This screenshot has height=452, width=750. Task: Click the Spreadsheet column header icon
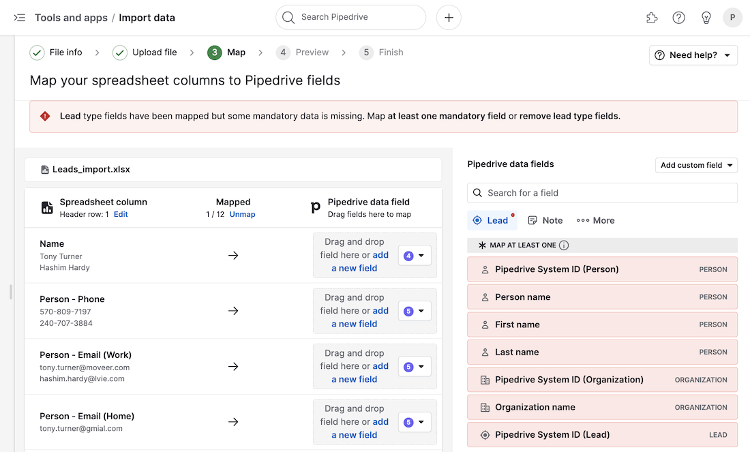pyautogui.click(x=47, y=207)
